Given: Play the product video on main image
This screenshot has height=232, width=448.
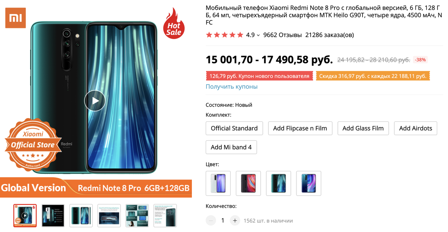Looking at the screenshot, I should click(x=95, y=101).
